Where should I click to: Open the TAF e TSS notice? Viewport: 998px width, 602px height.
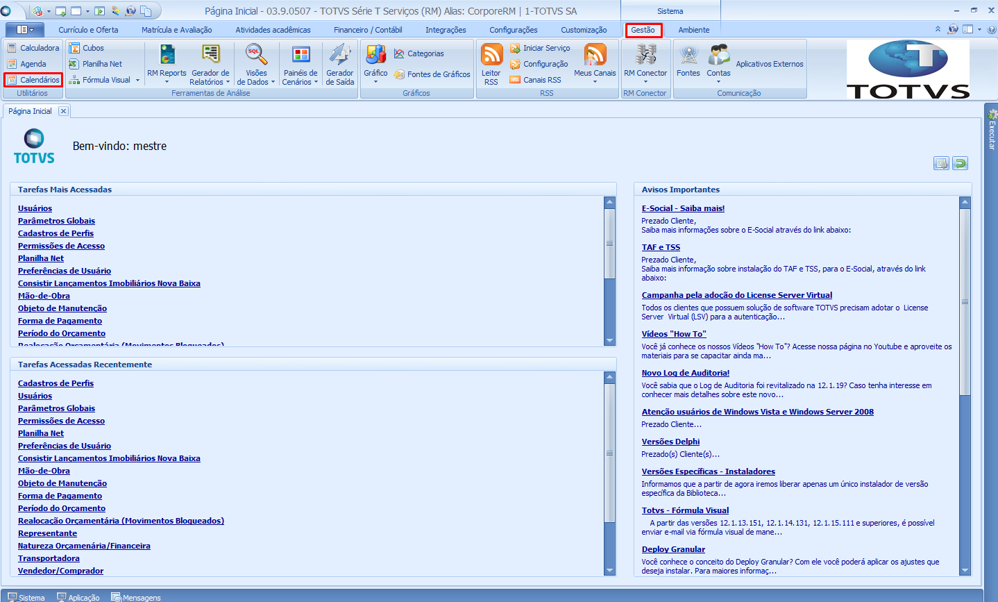661,247
